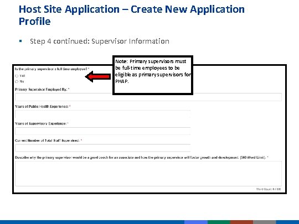Click the 'Describe why the primary supervisor' question text
Image resolution: width=299 pixels, height=224 pixels.
point(142,158)
